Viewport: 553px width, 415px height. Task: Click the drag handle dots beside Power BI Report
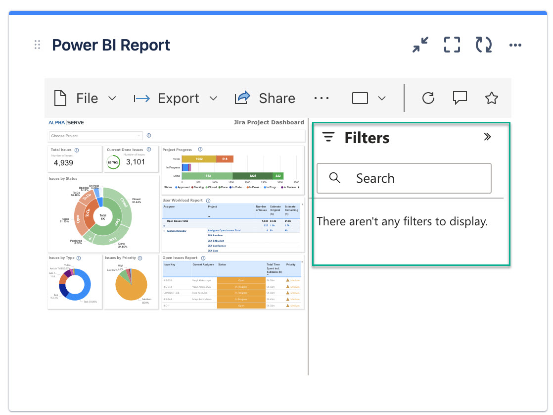[x=37, y=45]
